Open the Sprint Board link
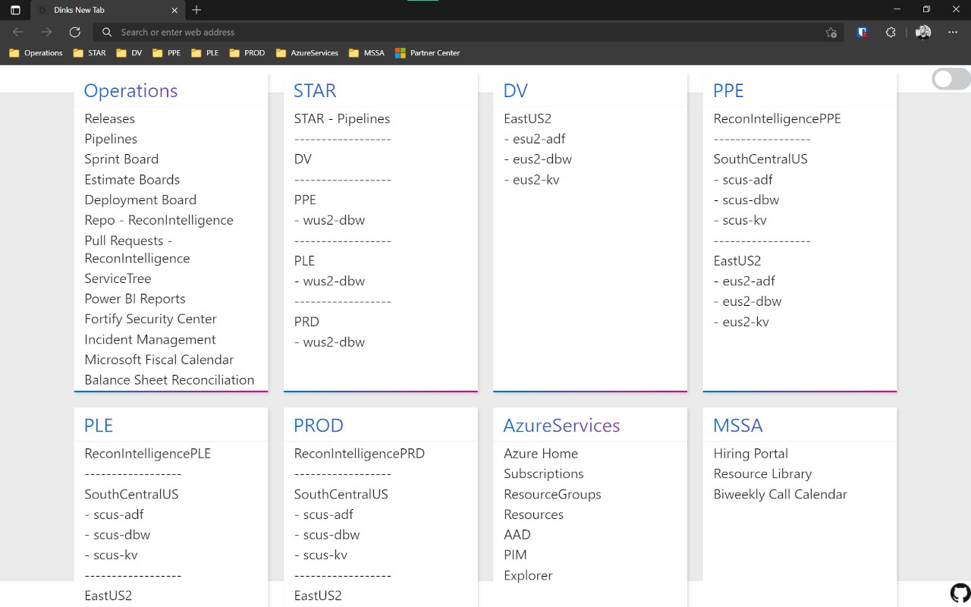Image resolution: width=971 pixels, height=607 pixels. coord(121,159)
